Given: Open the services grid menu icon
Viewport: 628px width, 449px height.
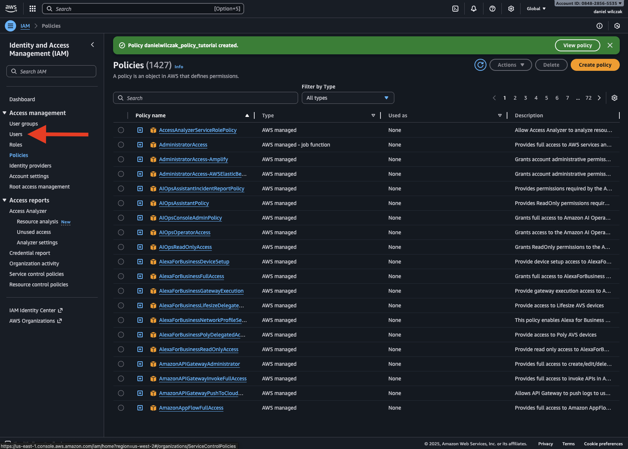Looking at the screenshot, I should tap(33, 9).
